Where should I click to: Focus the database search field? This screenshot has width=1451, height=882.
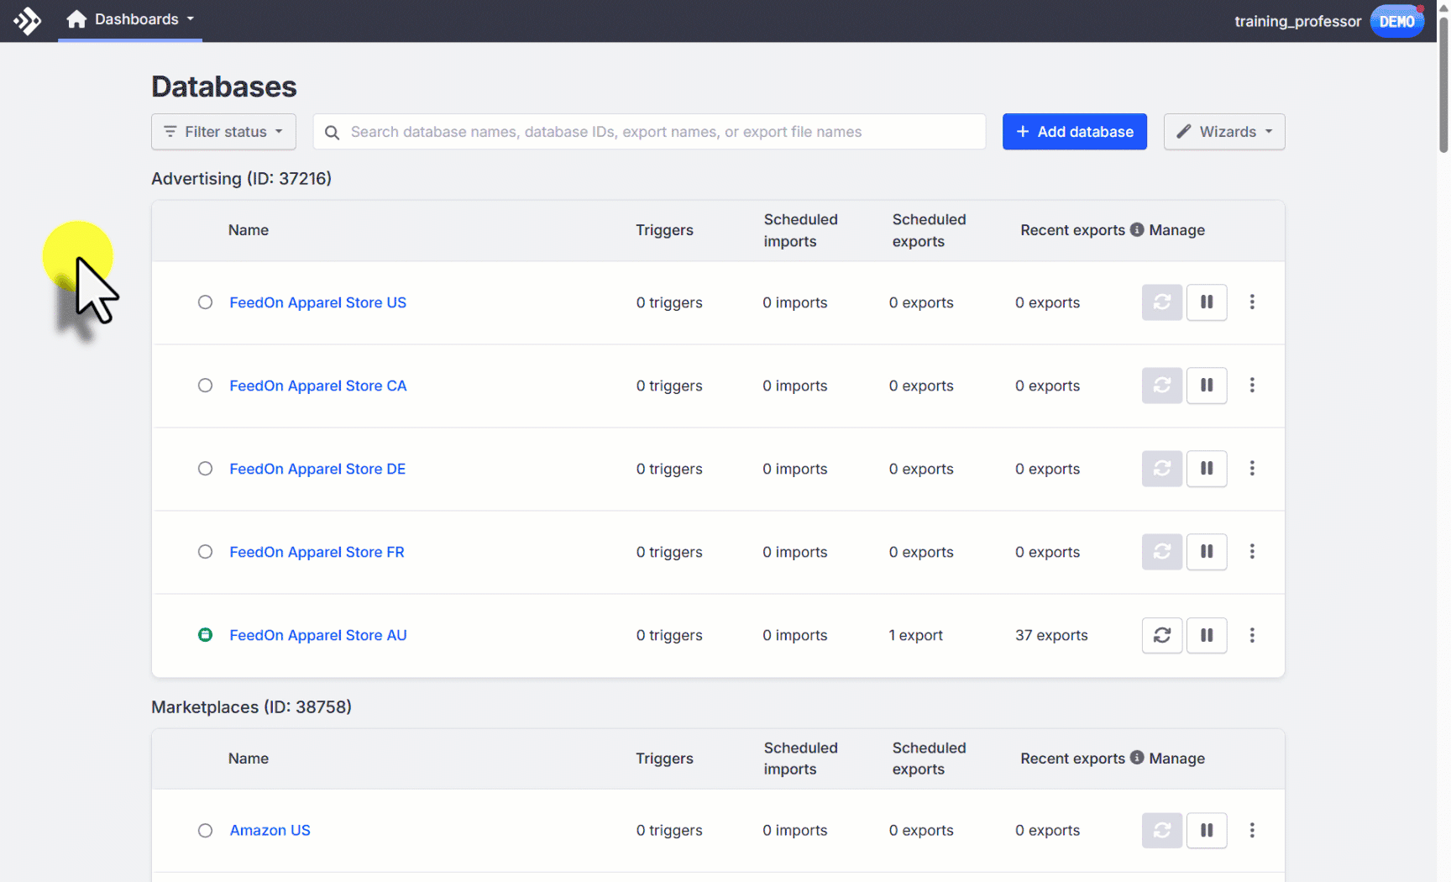[649, 132]
